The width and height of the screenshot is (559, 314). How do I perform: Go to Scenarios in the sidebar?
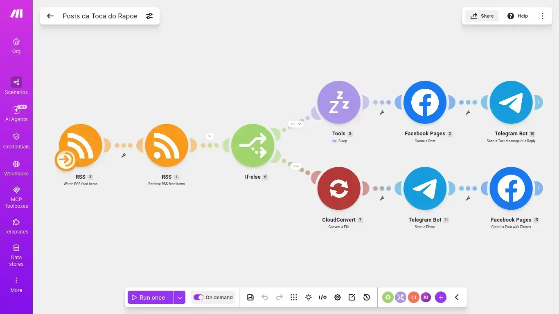coord(16,86)
